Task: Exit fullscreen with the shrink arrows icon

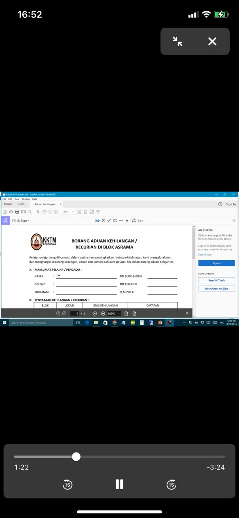Action: 177,41
